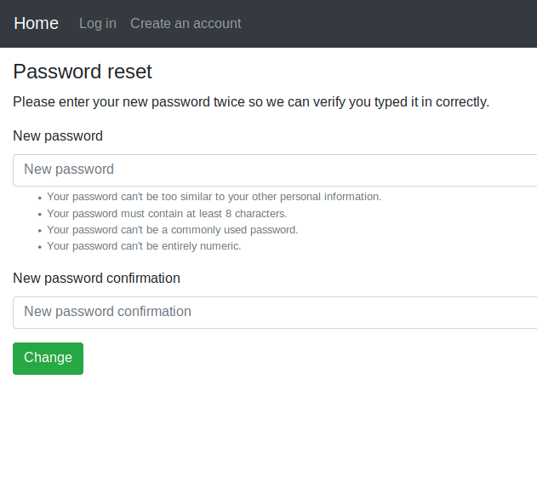Focus the New password input field

click(x=275, y=170)
